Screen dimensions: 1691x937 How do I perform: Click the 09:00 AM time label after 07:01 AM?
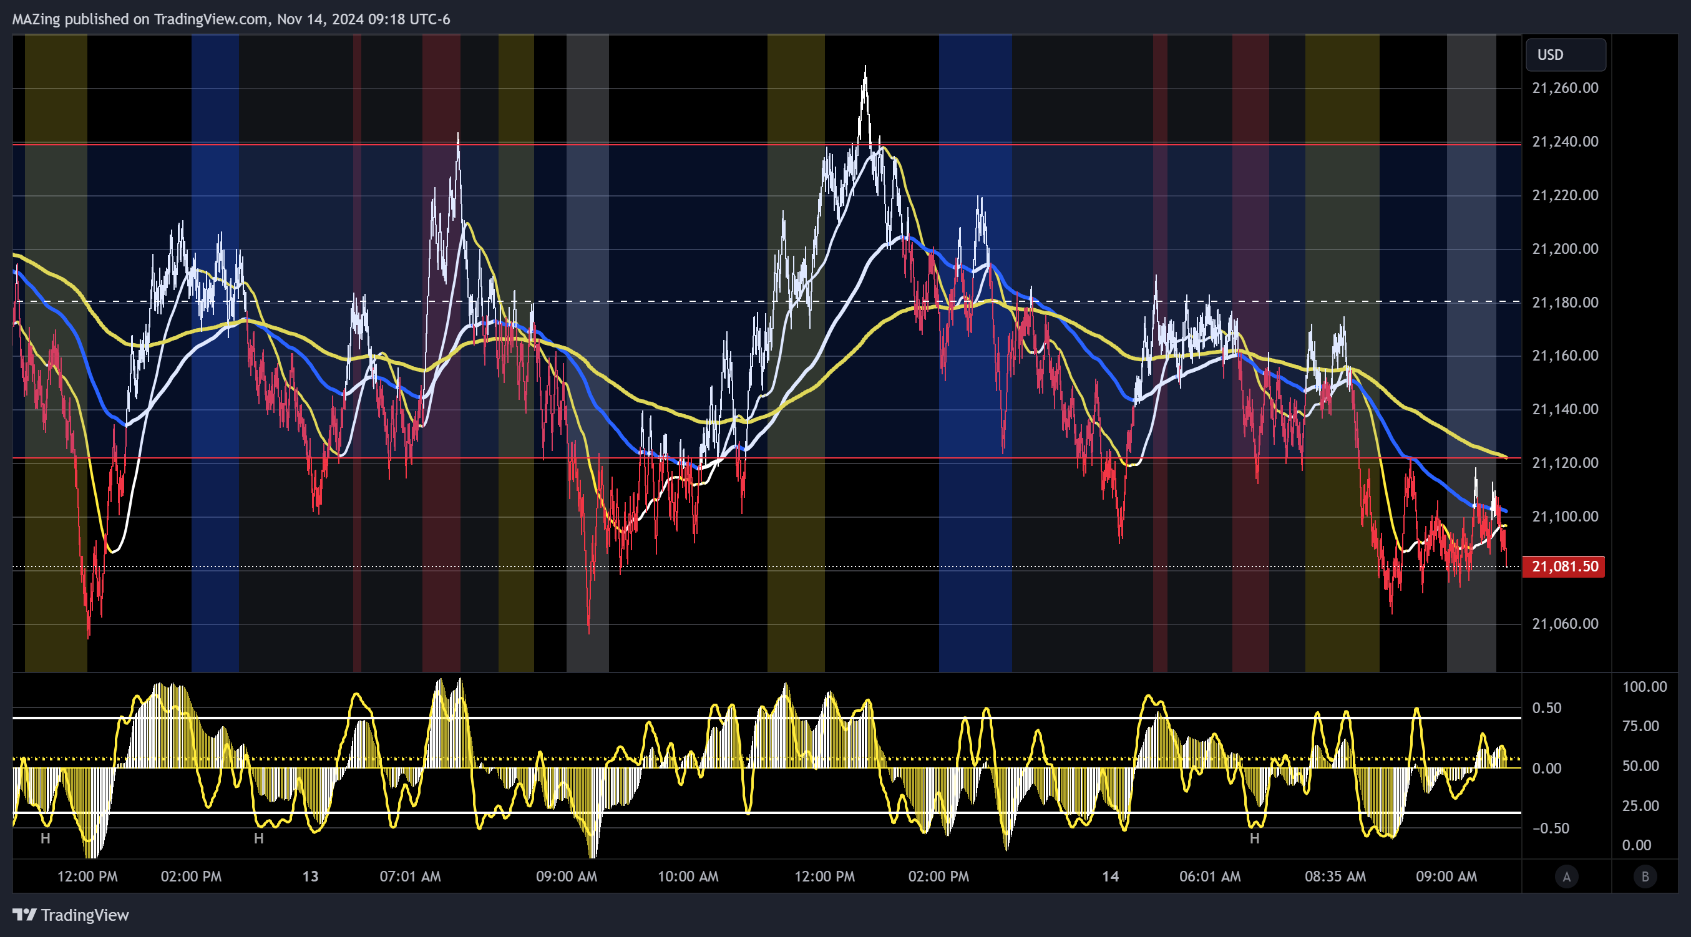567,876
